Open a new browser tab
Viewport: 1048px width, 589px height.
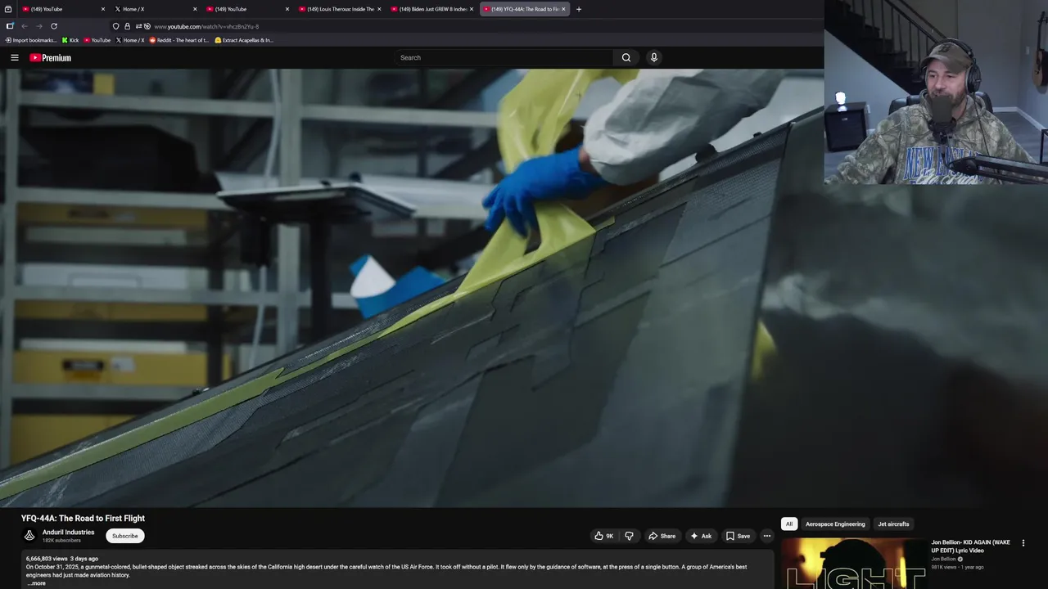pyautogui.click(x=579, y=9)
